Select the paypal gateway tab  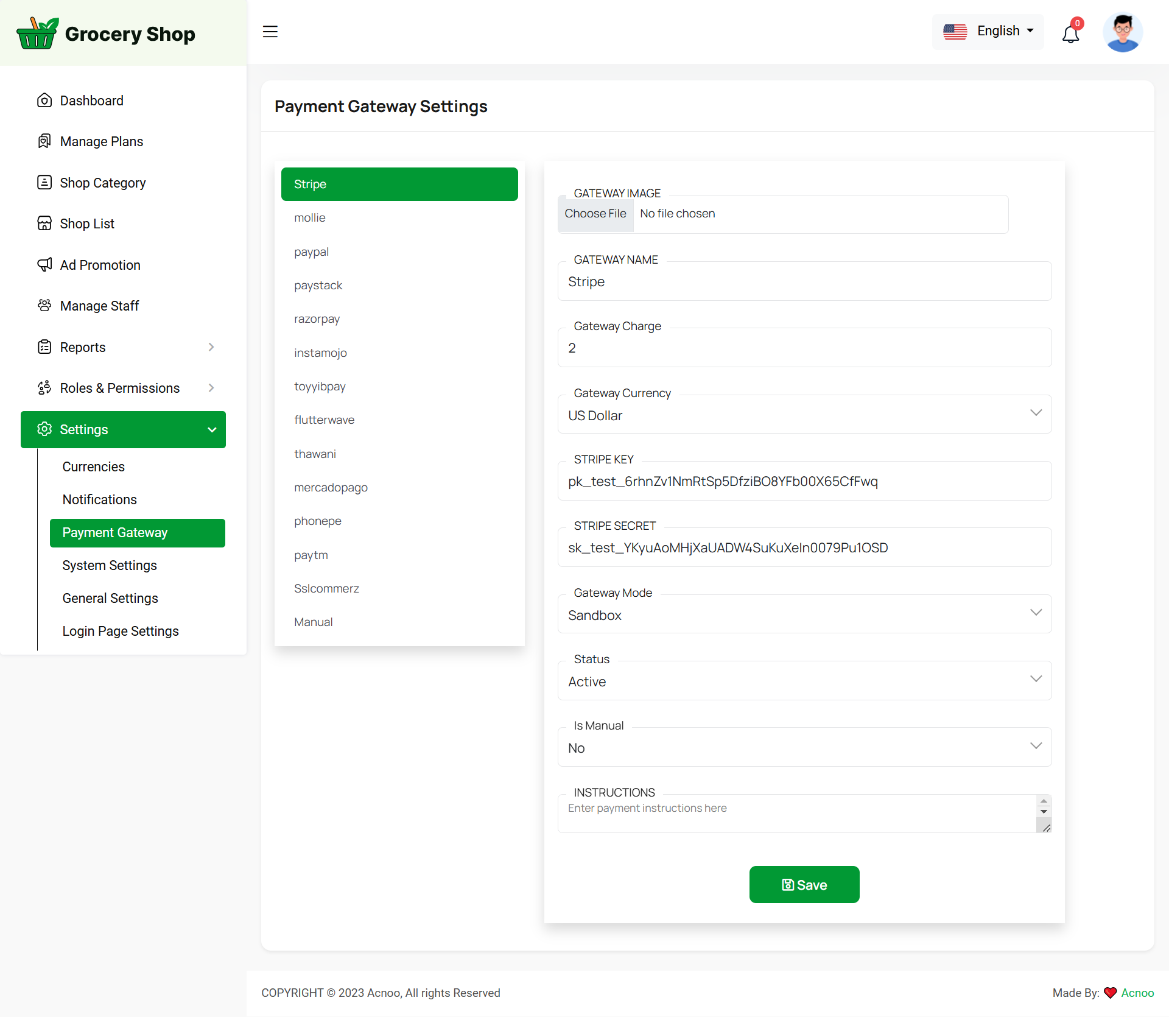pyautogui.click(x=311, y=252)
